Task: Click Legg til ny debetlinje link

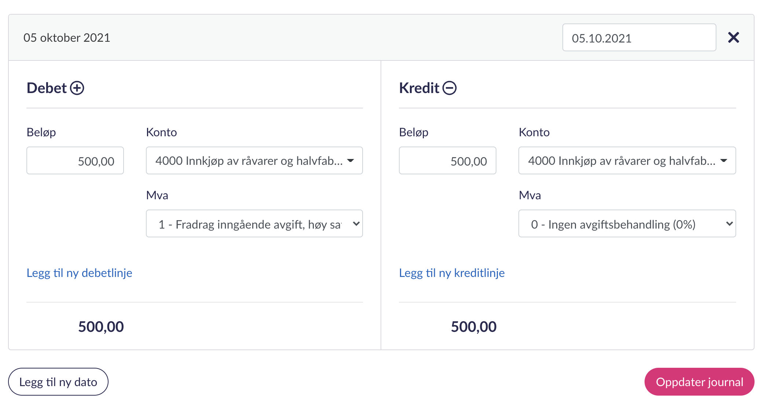Action: pyautogui.click(x=80, y=273)
